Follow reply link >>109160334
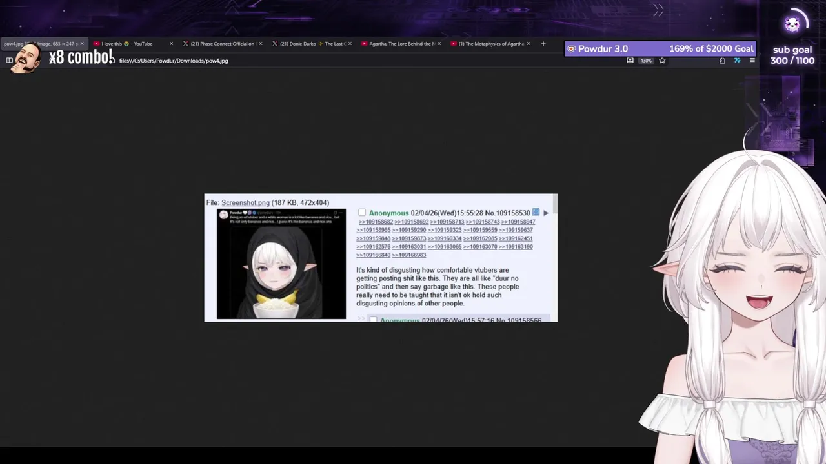This screenshot has width=826, height=464. (445, 238)
